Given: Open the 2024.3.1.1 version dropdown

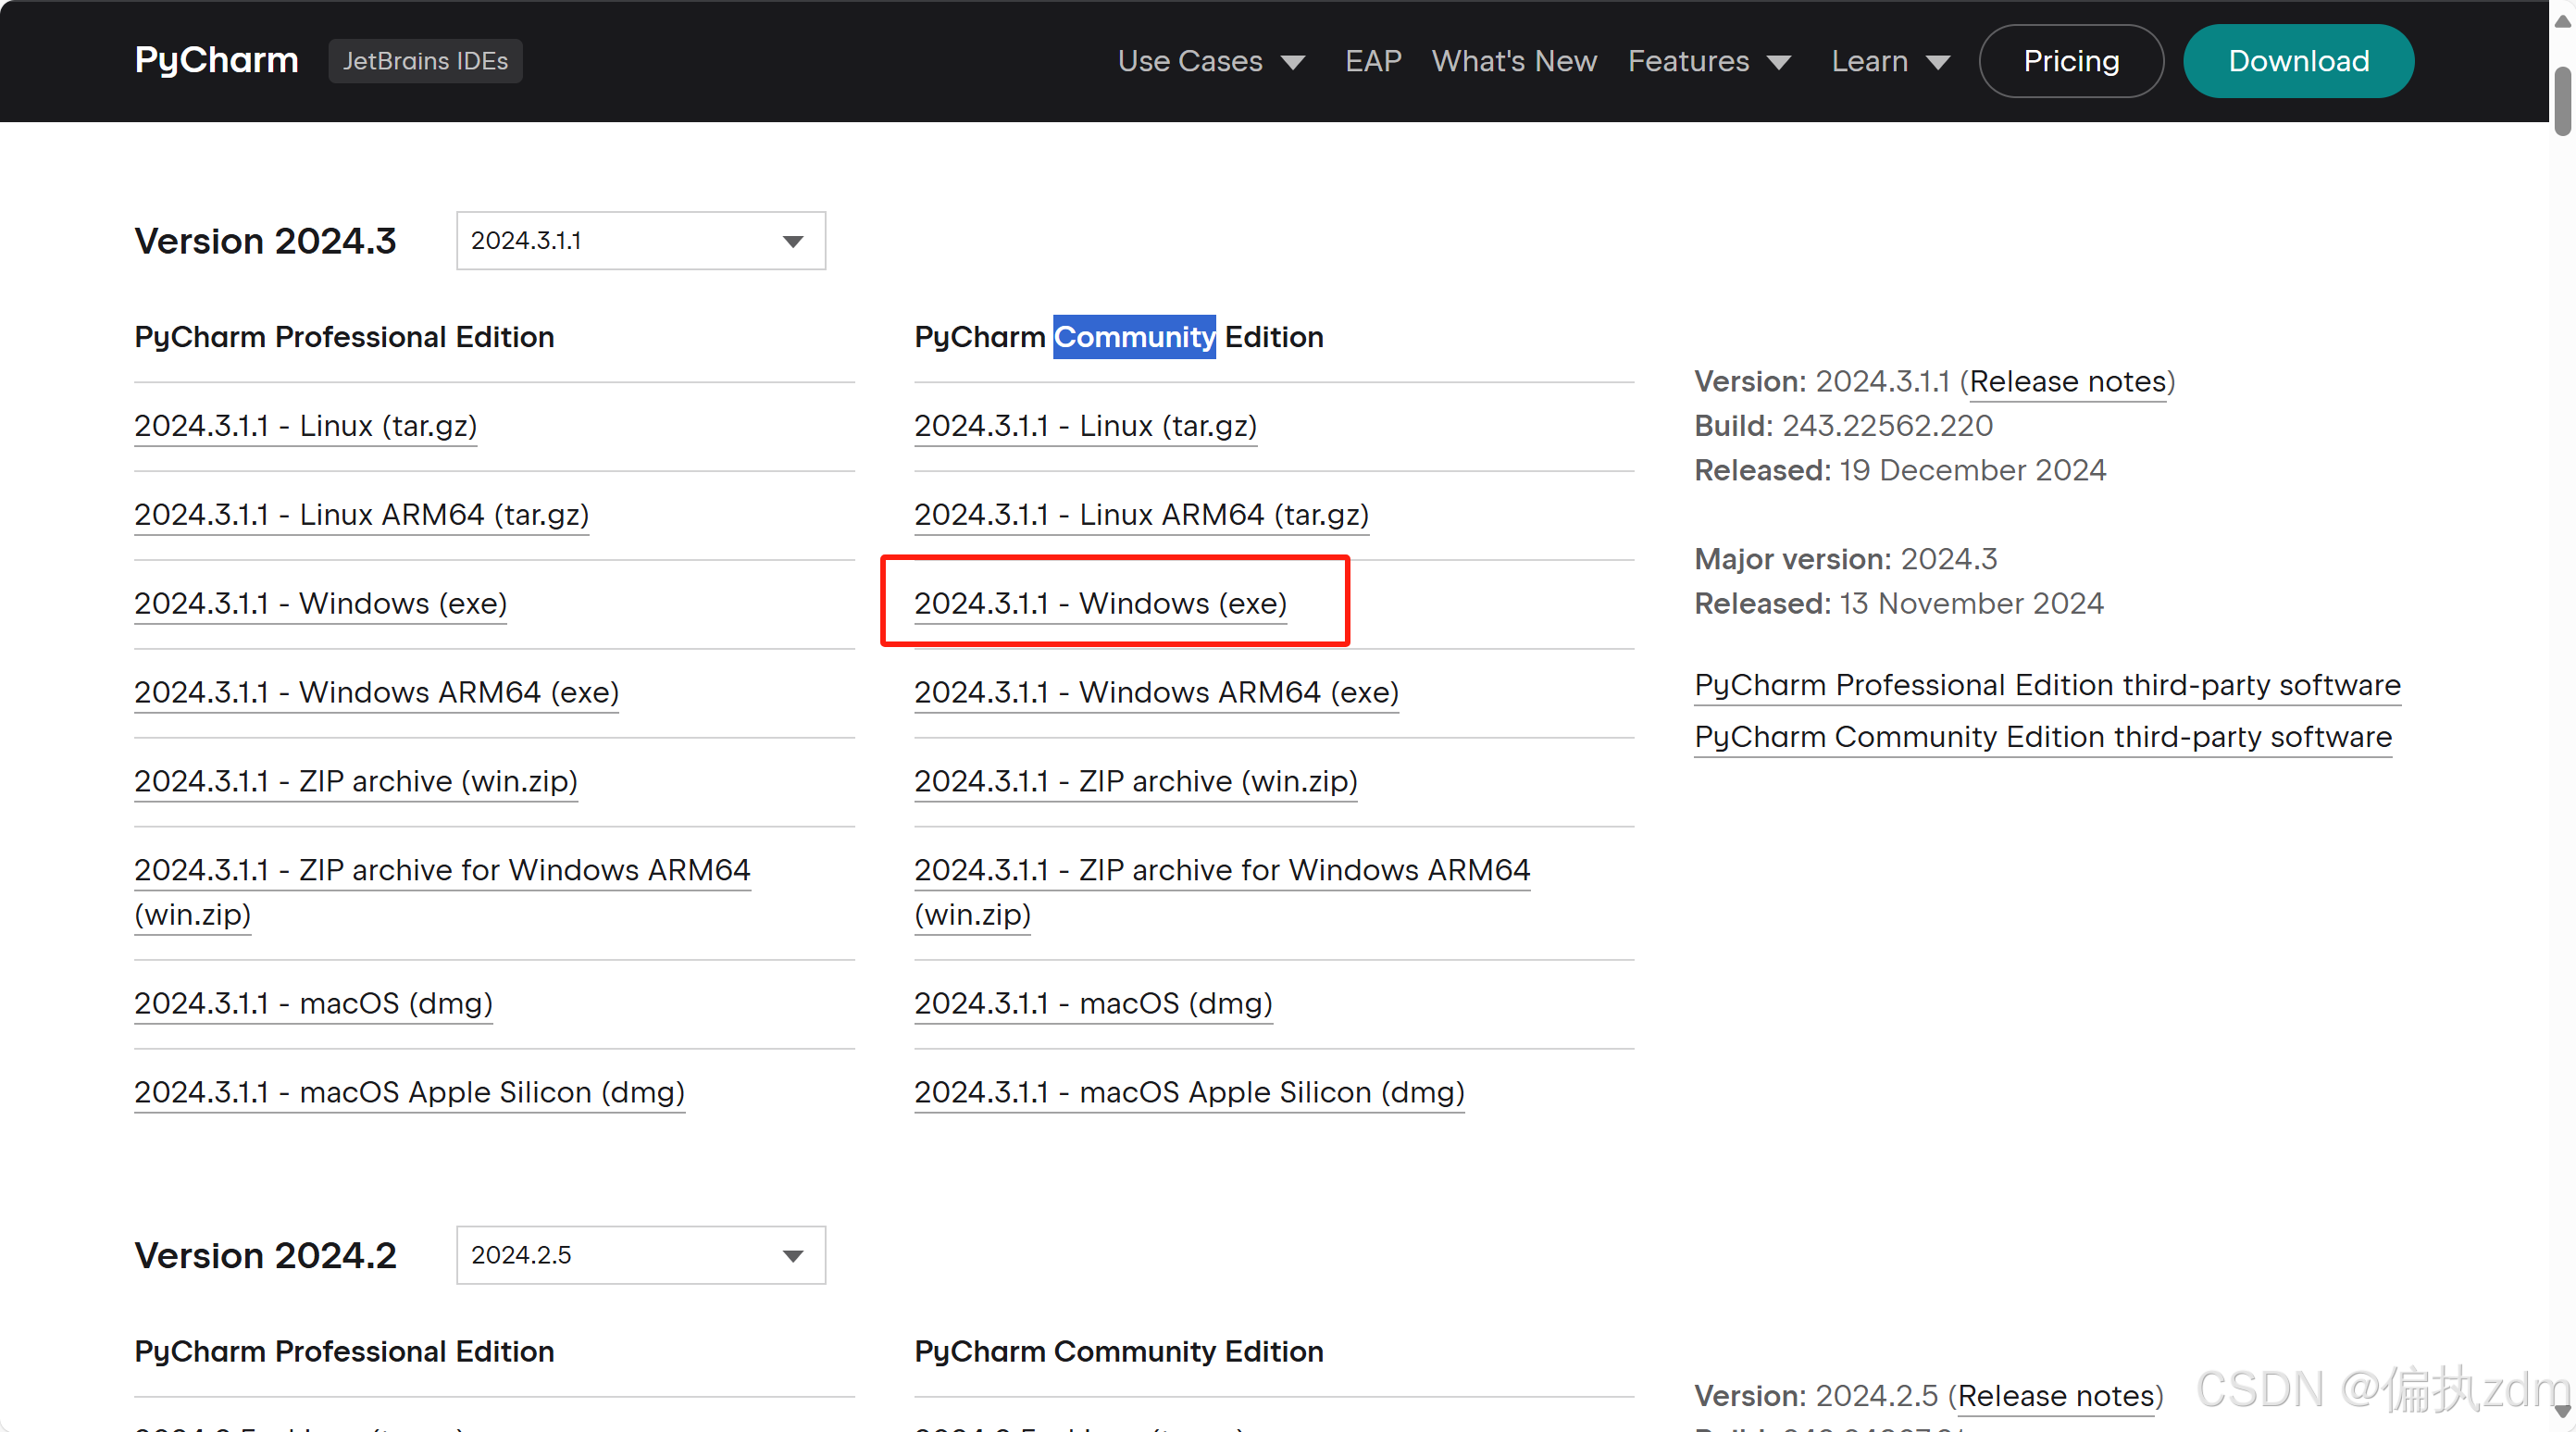Looking at the screenshot, I should (x=641, y=240).
